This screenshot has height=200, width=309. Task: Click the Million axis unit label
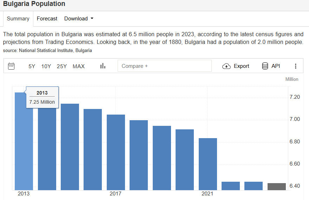(292, 79)
